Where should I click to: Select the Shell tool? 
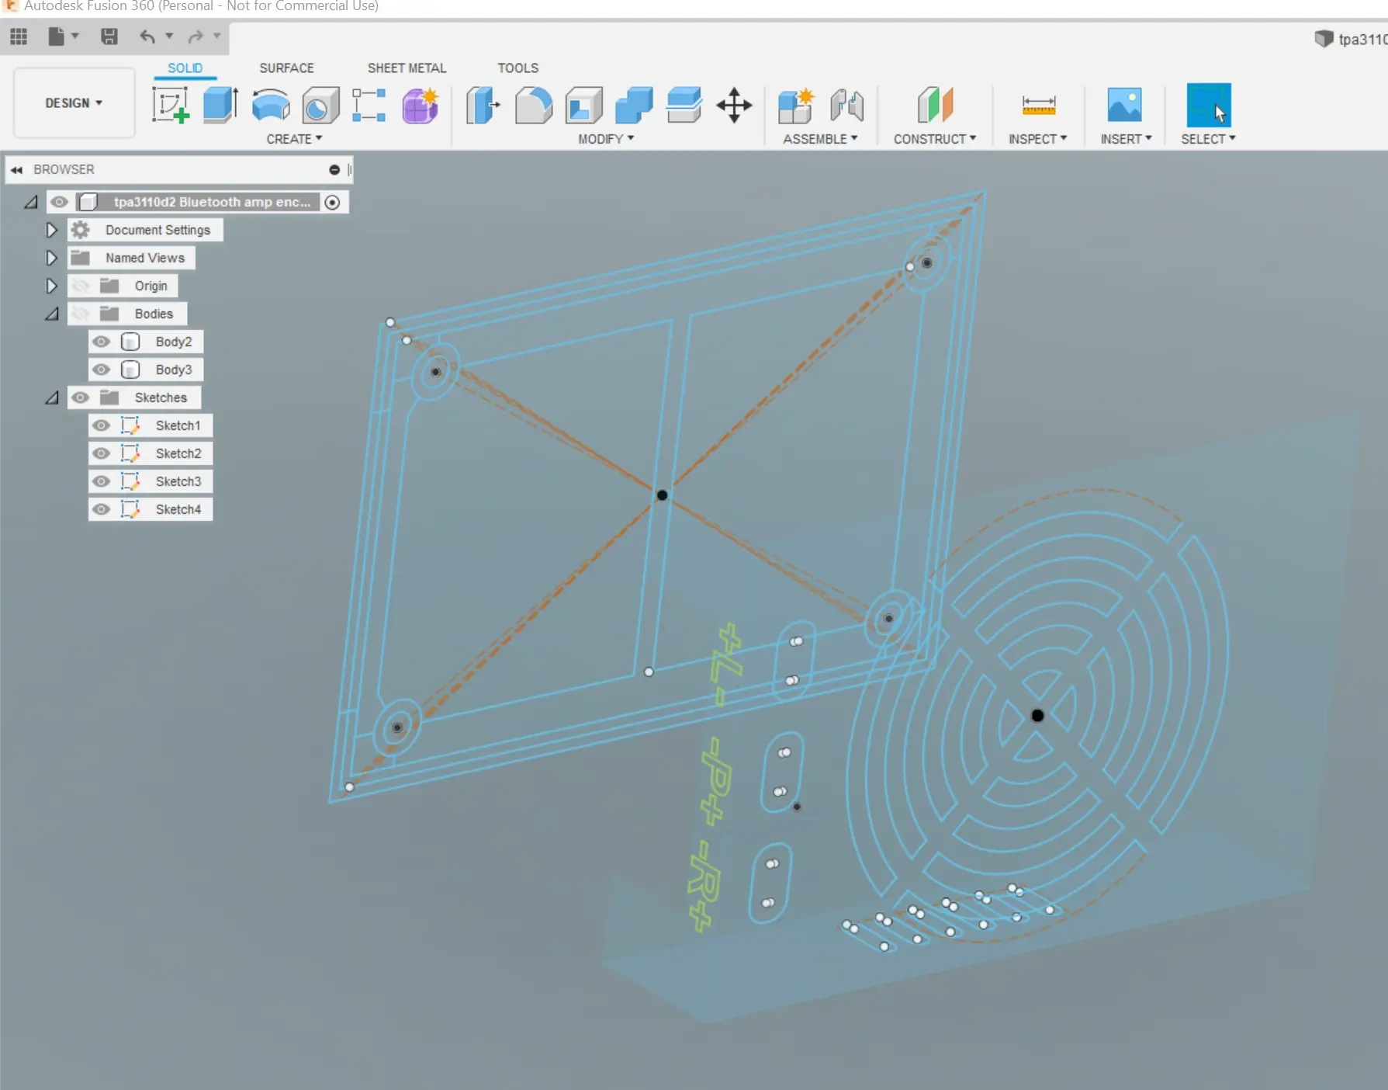[x=584, y=105]
